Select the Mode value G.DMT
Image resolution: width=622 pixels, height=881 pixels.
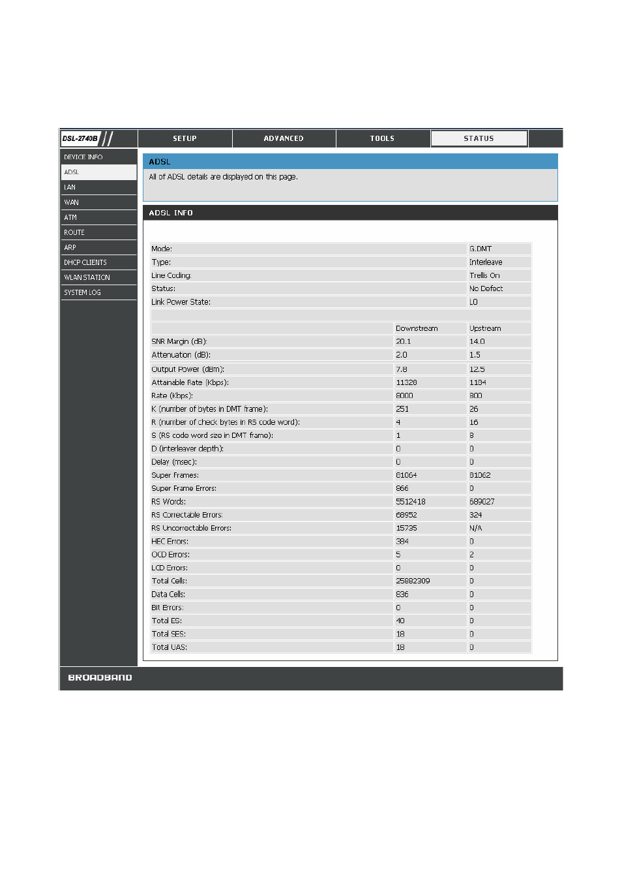(481, 249)
